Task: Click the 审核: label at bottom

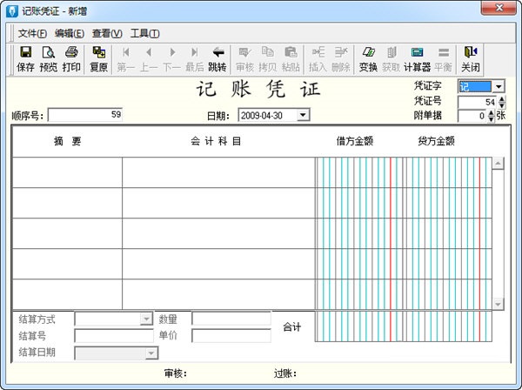Action: pyautogui.click(x=176, y=373)
